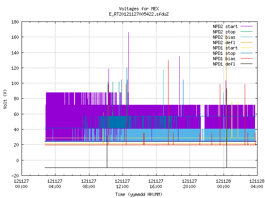Click the y-axis tick label 180
This screenshot has height=198, width=265.
pyautogui.click(x=15, y=22)
